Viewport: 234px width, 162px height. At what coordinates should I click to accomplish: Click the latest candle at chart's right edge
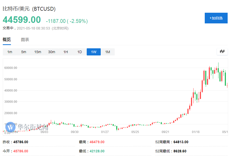[227, 85]
